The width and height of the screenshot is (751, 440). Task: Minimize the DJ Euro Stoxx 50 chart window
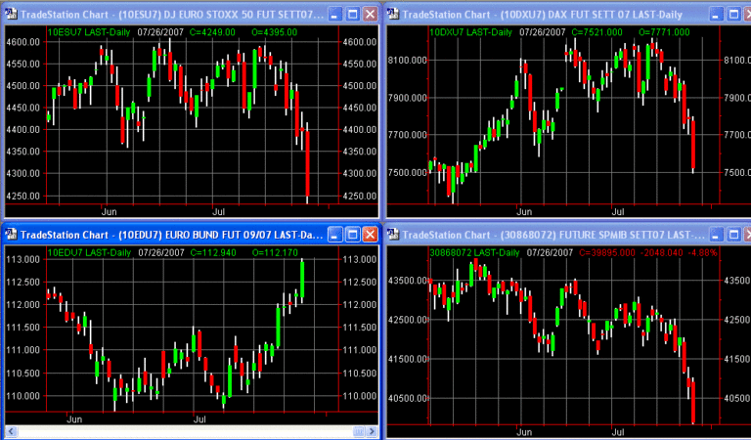click(x=332, y=15)
